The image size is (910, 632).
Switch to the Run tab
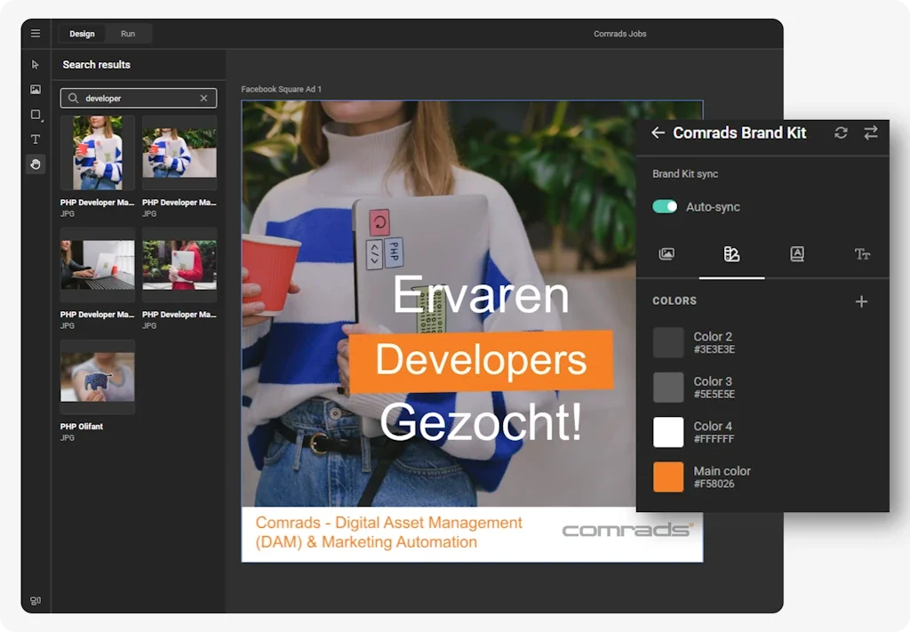coord(128,34)
